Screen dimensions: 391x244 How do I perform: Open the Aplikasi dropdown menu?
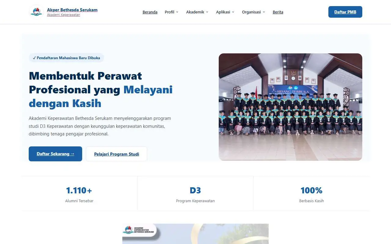(225, 12)
